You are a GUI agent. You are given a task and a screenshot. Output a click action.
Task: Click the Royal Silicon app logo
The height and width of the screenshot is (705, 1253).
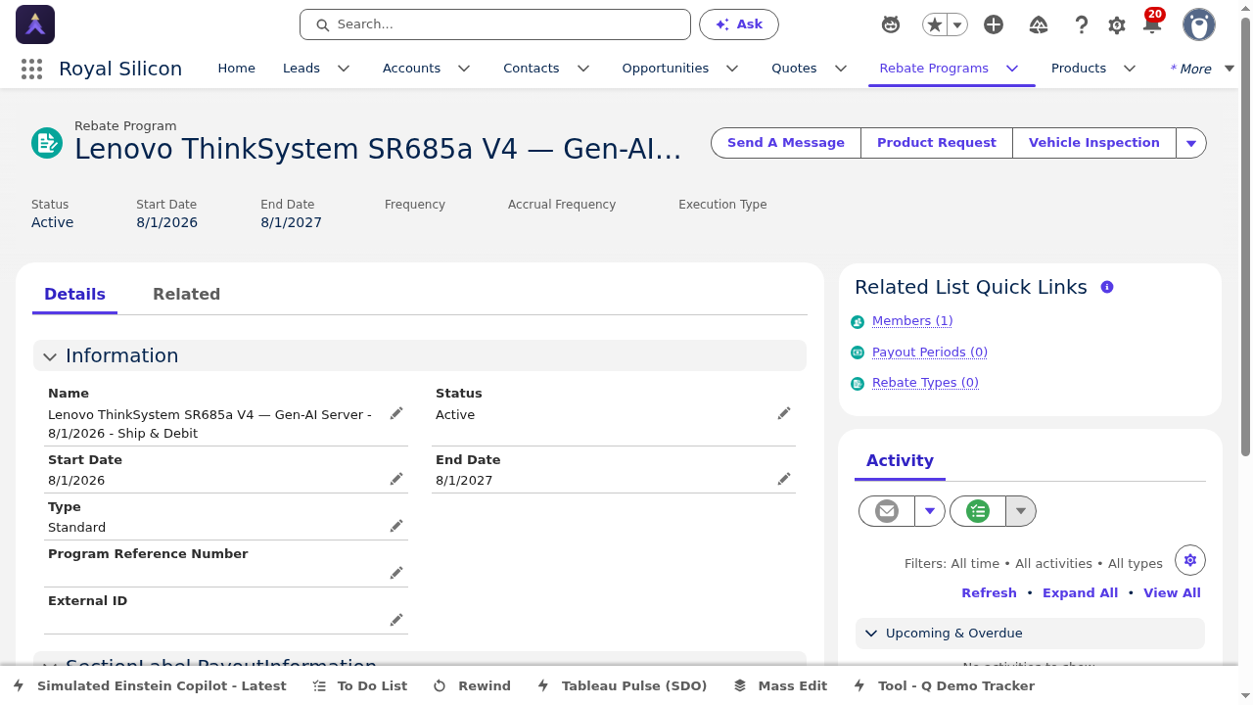[x=35, y=24]
